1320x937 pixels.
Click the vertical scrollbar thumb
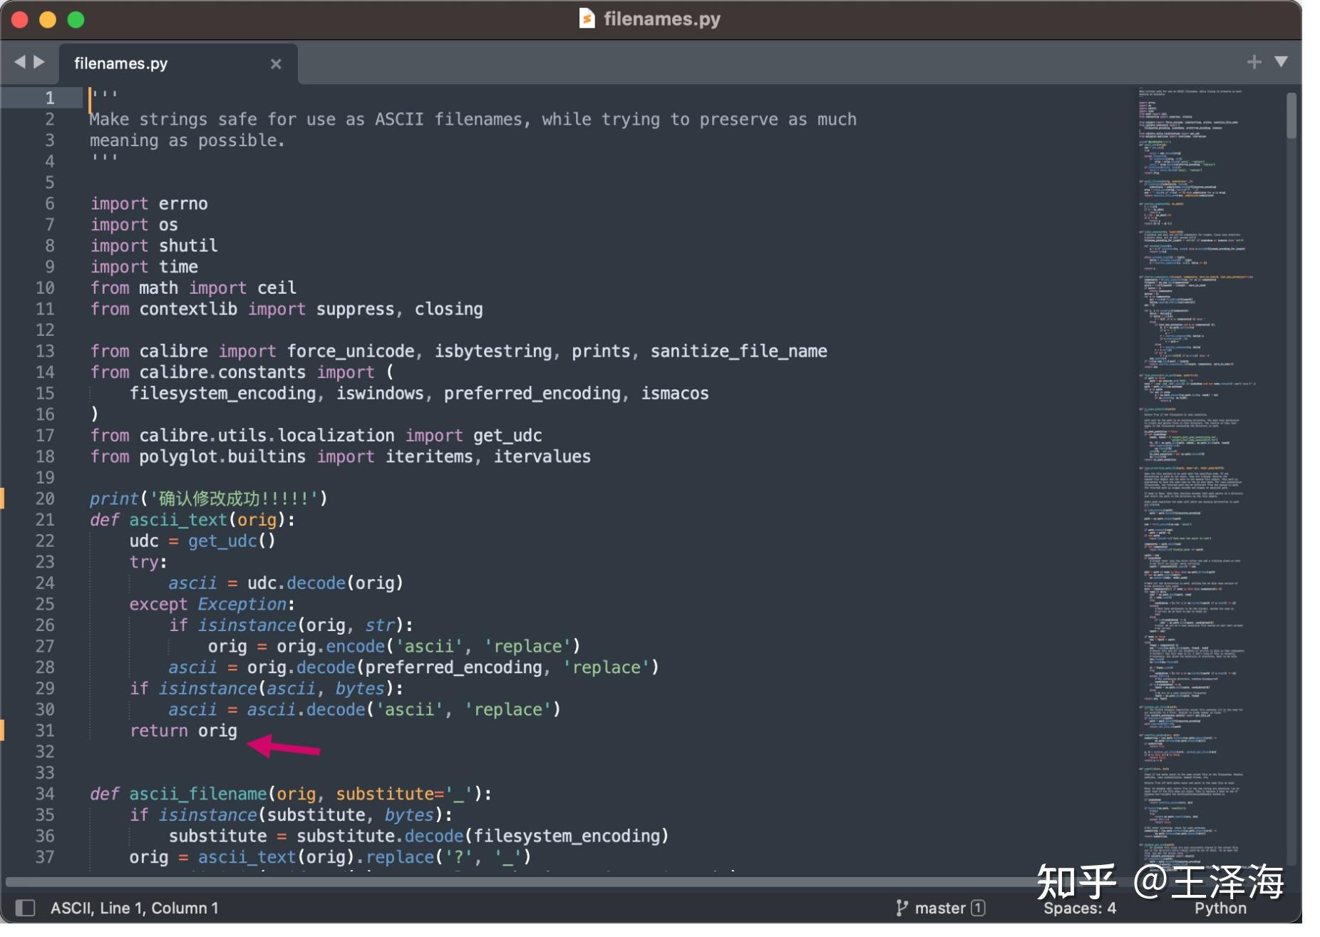(x=1291, y=116)
